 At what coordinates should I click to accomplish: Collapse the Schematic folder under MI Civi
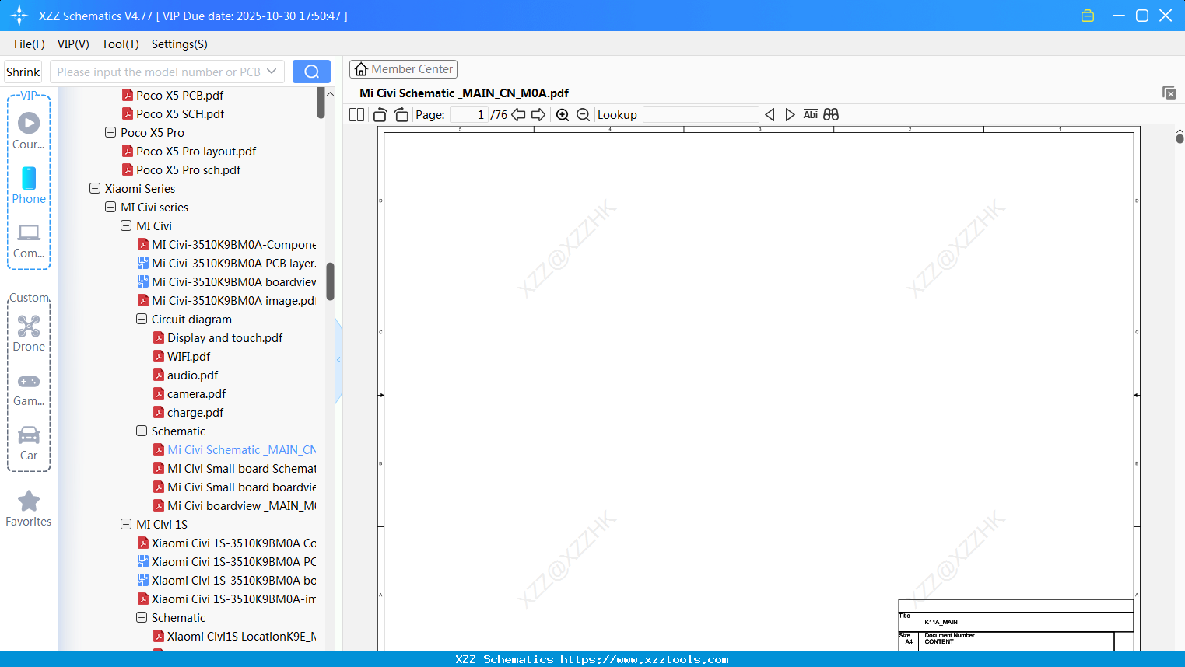click(142, 431)
